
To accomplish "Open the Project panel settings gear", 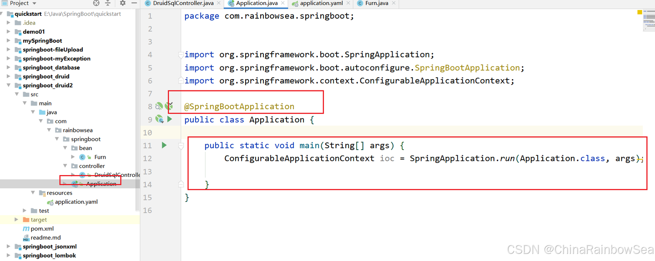I will coord(122,3).
